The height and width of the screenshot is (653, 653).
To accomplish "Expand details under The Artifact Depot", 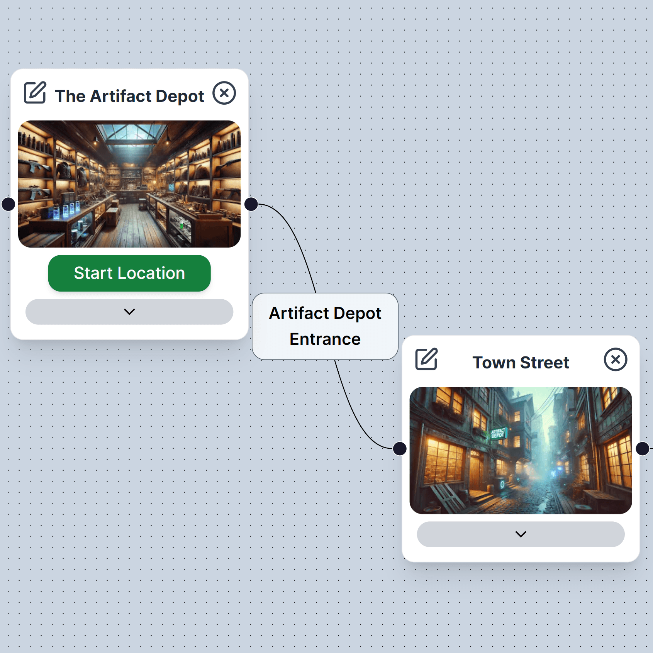I will pyautogui.click(x=129, y=312).
